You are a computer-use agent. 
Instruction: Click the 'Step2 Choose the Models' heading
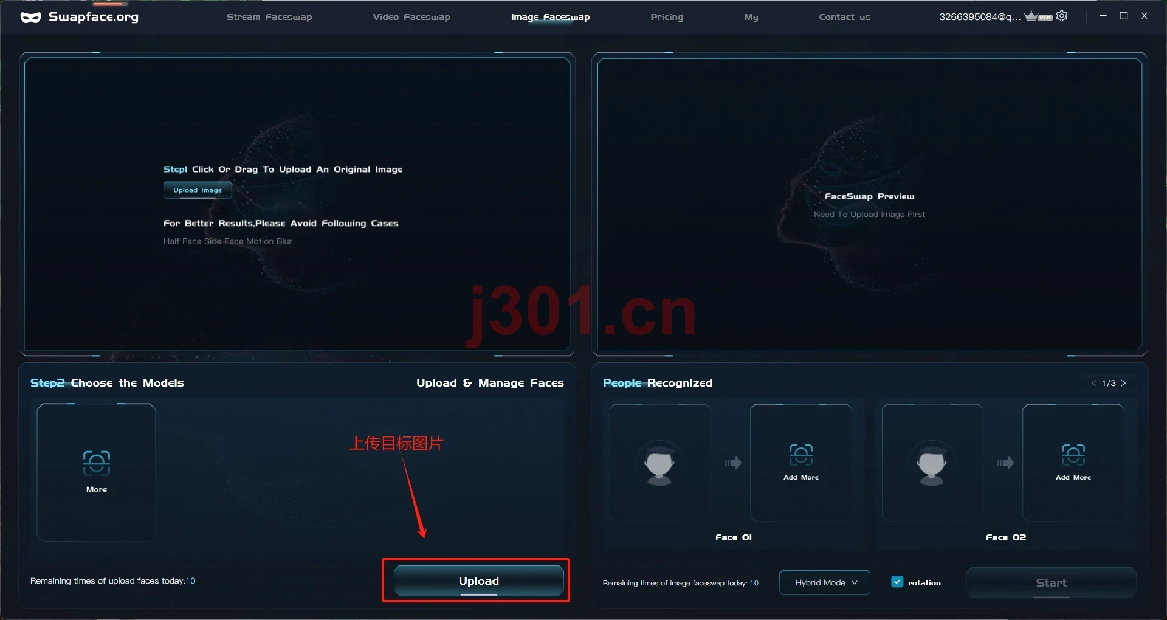[107, 383]
